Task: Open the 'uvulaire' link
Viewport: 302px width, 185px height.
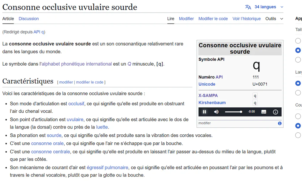Action: click(x=75, y=119)
